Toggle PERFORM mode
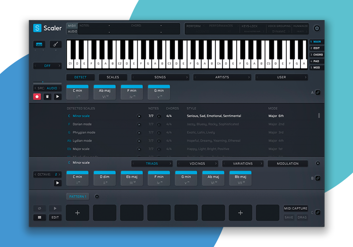353x247 pixels. [193, 26]
